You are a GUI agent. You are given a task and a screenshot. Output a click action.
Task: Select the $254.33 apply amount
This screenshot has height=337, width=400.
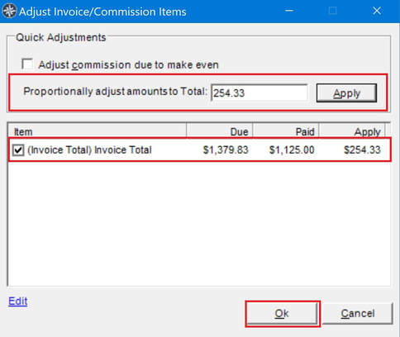pos(362,150)
